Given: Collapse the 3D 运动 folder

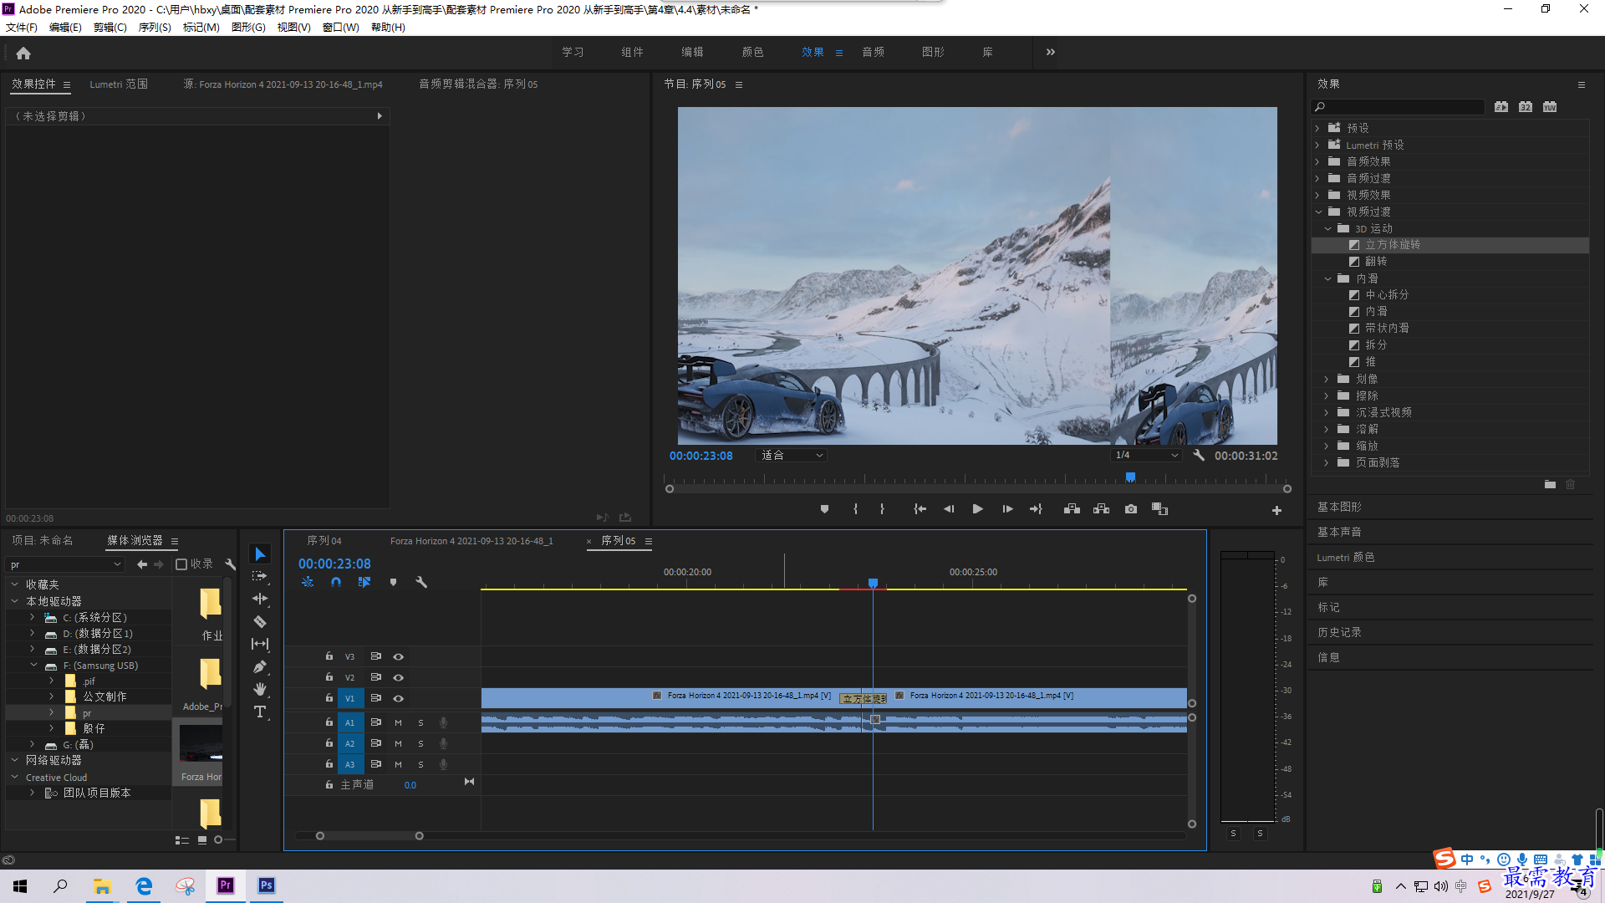Looking at the screenshot, I should tap(1327, 228).
